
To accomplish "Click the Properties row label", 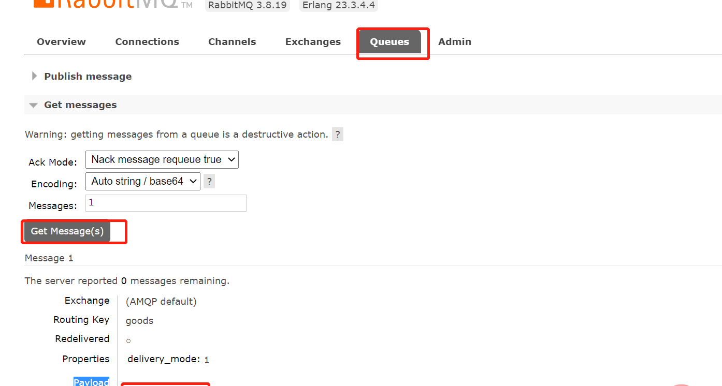I will click(x=86, y=359).
